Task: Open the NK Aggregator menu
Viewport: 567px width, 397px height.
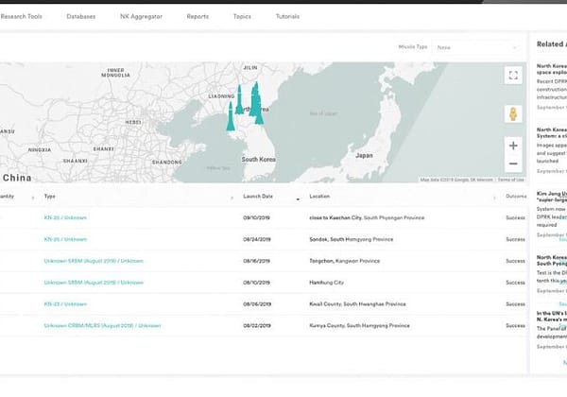Action: tap(140, 16)
